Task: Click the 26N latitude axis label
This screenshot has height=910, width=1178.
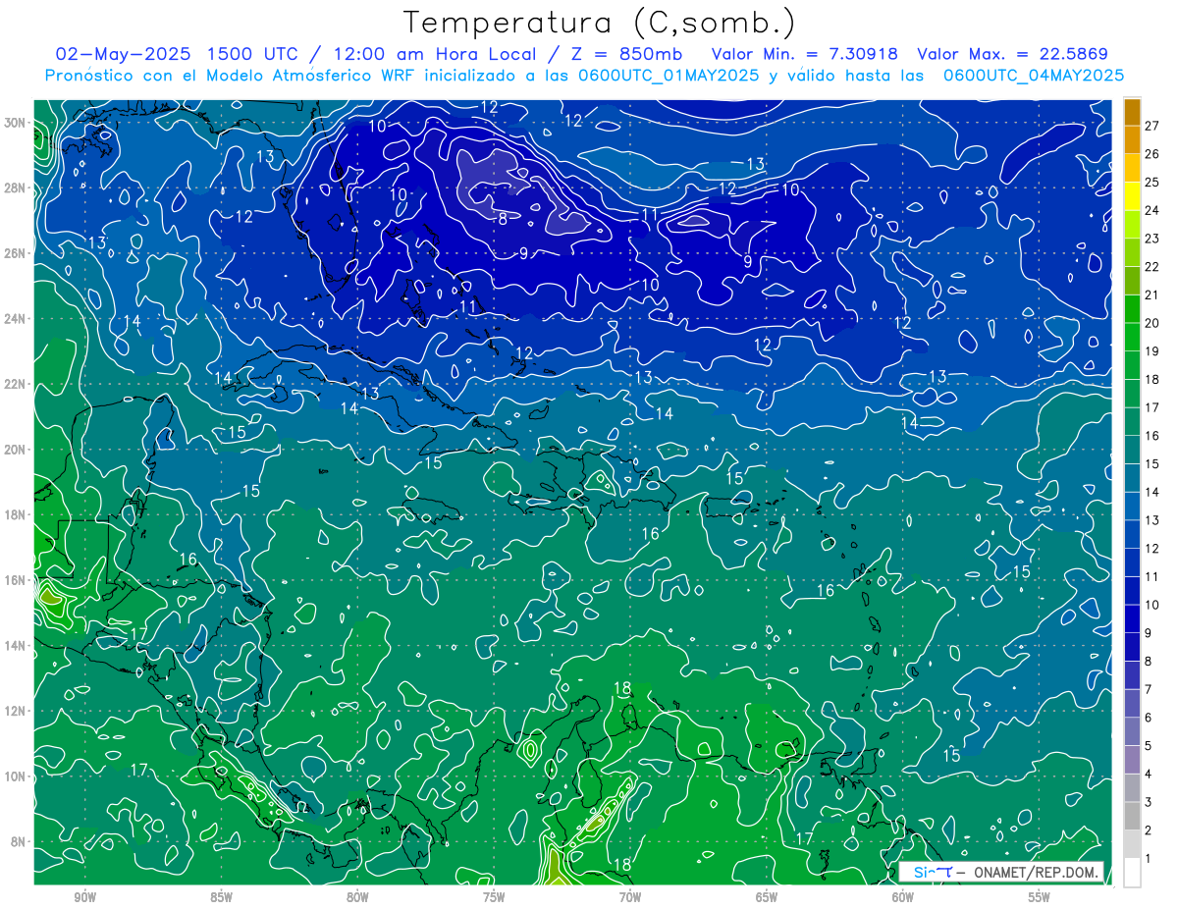Action: tap(15, 253)
